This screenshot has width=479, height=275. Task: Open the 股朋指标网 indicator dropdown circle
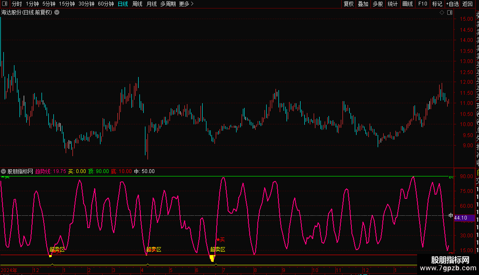(x=3, y=171)
